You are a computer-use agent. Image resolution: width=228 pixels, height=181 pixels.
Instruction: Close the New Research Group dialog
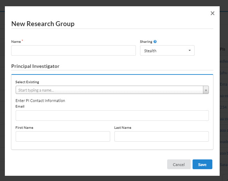pyautogui.click(x=212, y=14)
